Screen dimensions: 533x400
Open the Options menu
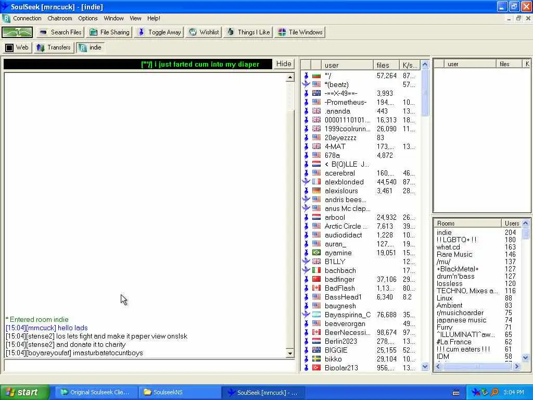87,18
